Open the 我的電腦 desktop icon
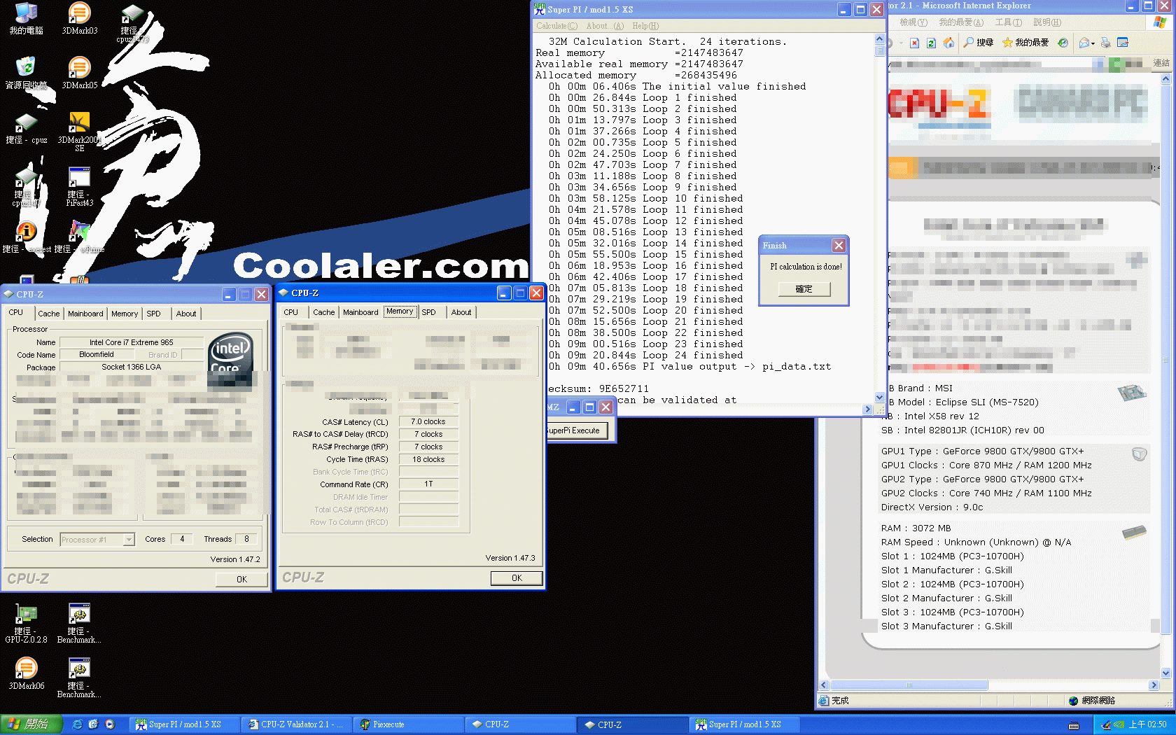Image resolution: width=1176 pixels, height=735 pixels. (x=26, y=19)
